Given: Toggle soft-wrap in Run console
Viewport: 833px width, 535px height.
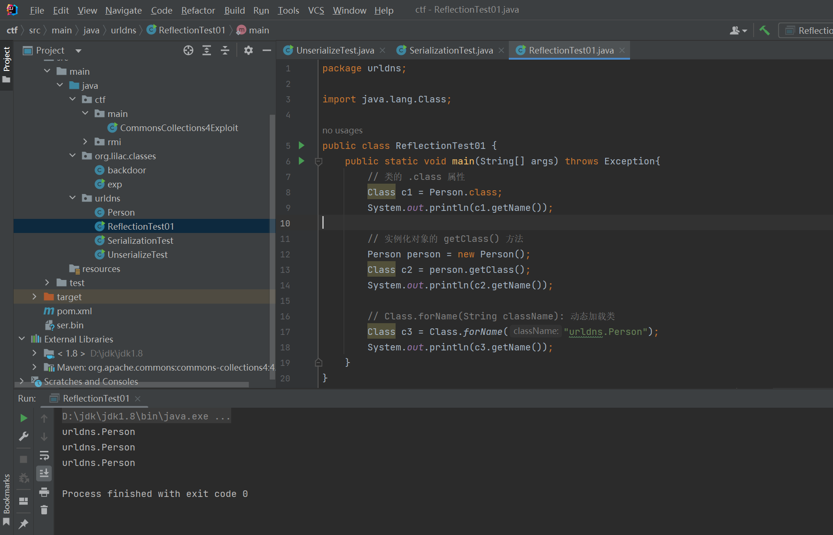Looking at the screenshot, I should point(44,455).
